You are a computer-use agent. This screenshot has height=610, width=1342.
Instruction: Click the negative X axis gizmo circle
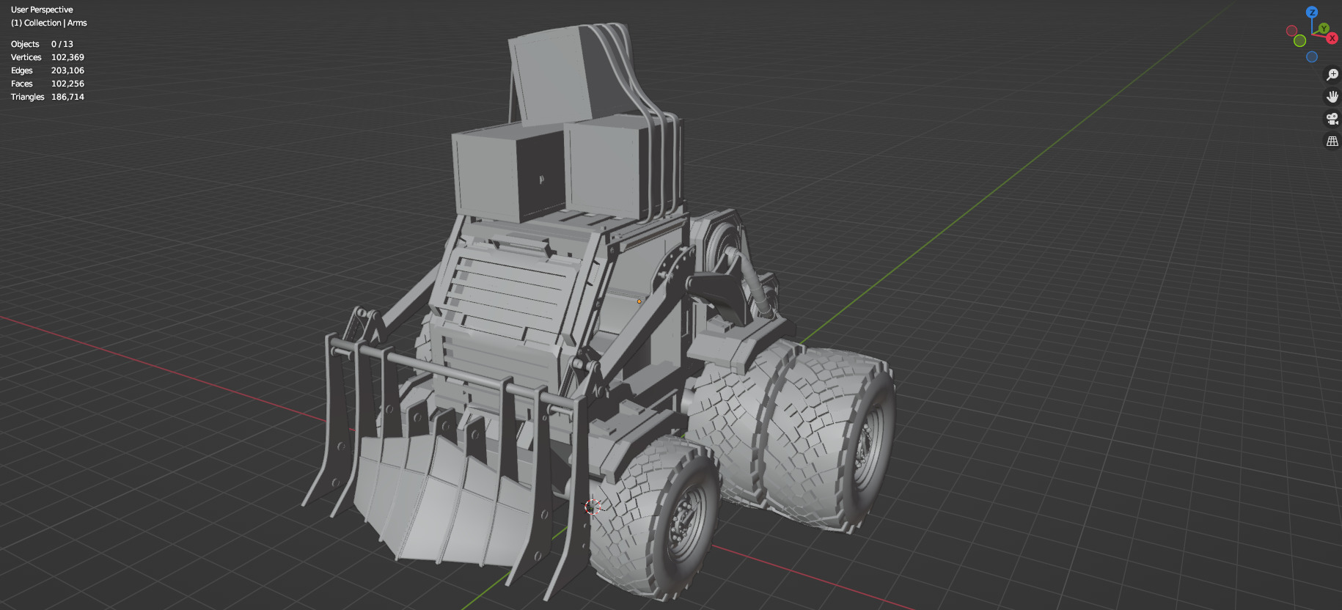1291,31
